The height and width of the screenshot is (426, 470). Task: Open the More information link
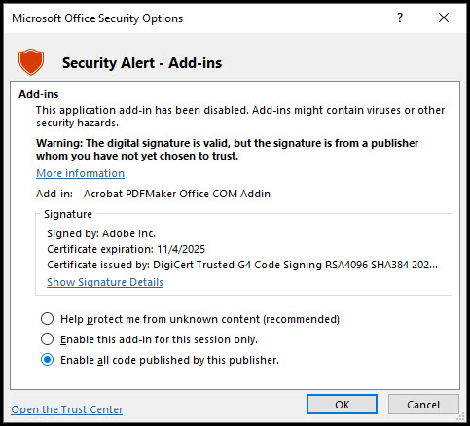pyautogui.click(x=80, y=173)
